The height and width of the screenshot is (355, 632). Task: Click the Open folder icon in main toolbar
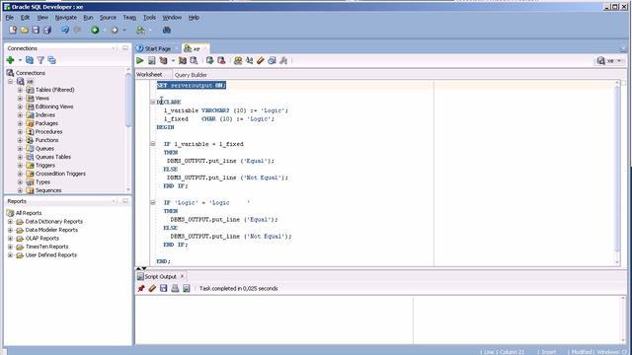point(24,30)
